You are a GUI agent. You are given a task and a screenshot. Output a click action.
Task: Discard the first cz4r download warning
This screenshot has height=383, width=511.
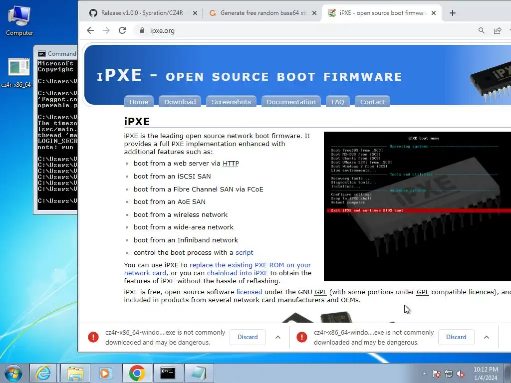pyautogui.click(x=248, y=337)
